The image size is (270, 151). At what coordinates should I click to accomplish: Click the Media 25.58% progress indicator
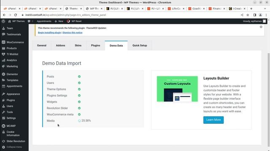pos(84,121)
